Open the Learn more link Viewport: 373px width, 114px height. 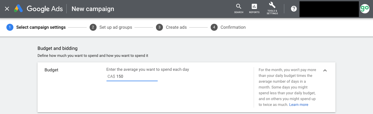(299, 105)
